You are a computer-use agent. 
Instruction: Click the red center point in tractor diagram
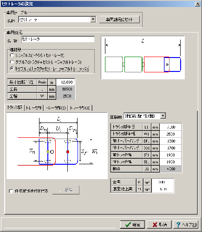point(68,152)
